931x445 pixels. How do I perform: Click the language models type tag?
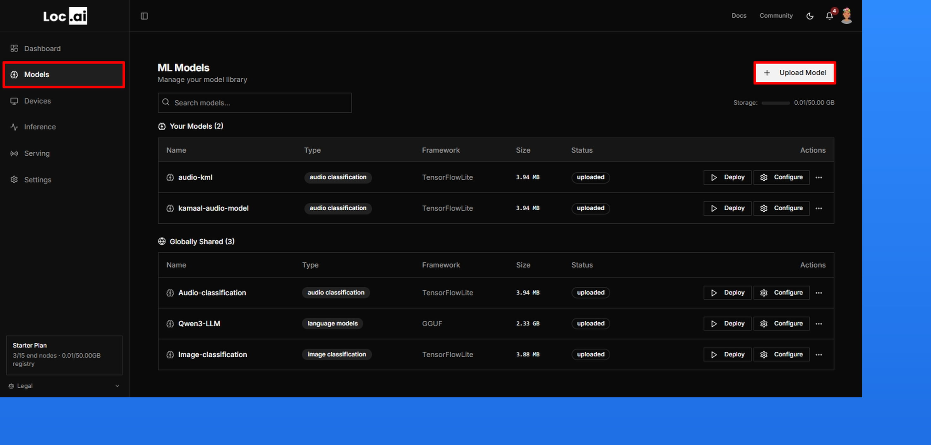click(333, 323)
